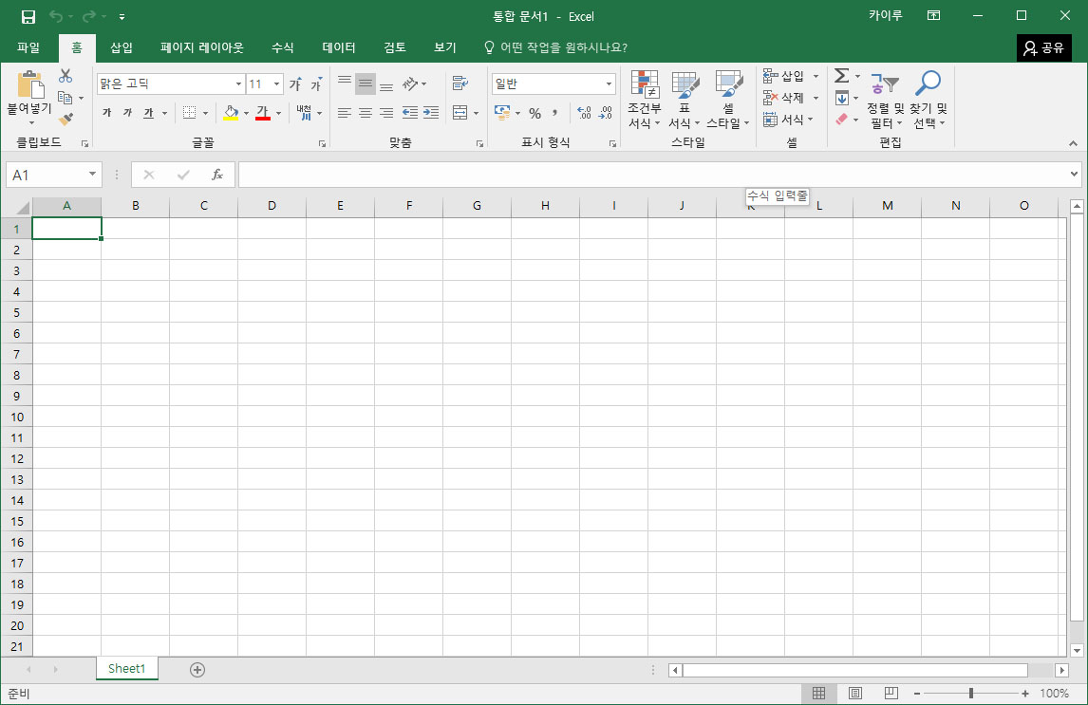Toggle center horizontal text alignment

366,113
